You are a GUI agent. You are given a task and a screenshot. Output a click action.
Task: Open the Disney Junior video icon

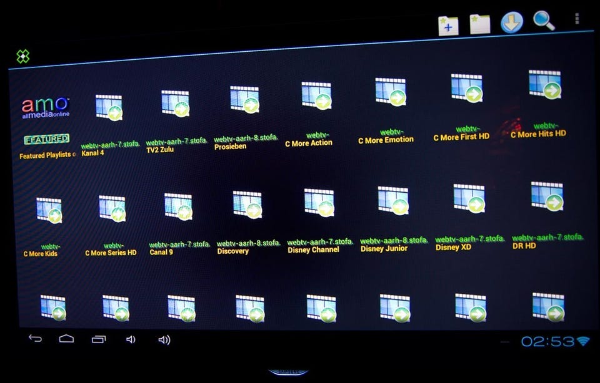coord(393,201)
